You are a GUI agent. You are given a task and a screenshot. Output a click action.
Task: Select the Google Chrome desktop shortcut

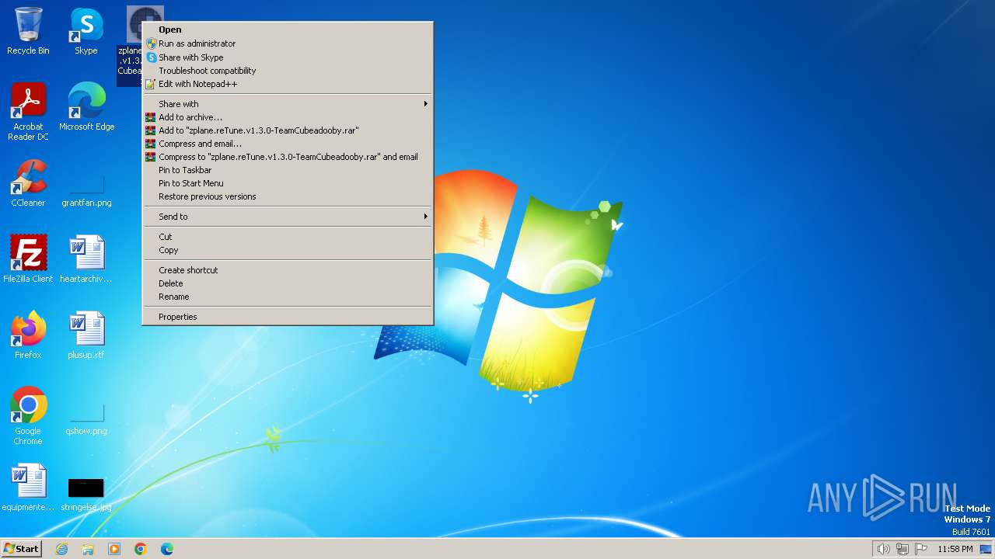click(28, 416)
